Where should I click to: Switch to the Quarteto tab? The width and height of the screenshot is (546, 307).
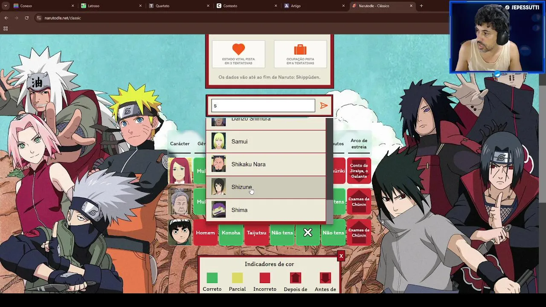click(179, 6)
